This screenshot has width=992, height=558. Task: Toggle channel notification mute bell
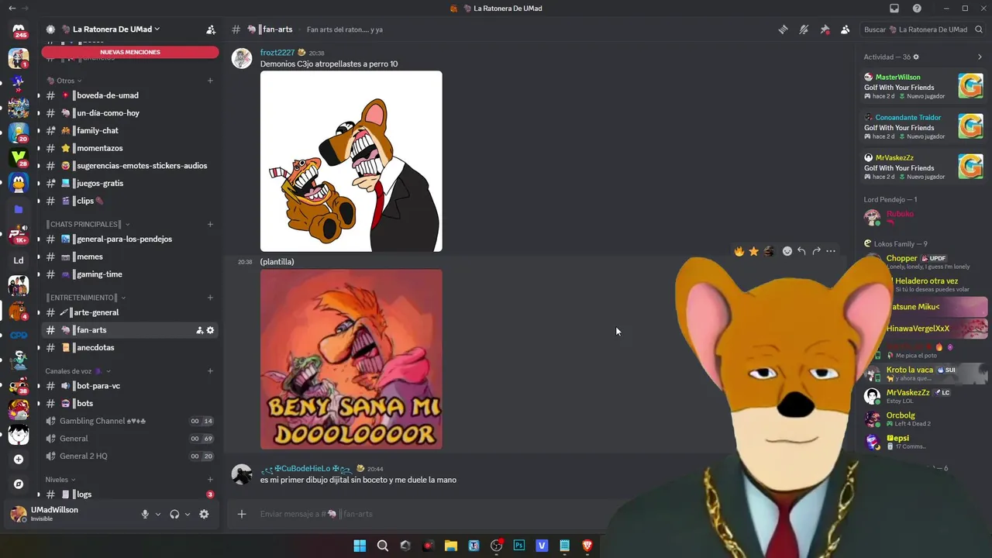pyautogui.click(x=804, y=29)
